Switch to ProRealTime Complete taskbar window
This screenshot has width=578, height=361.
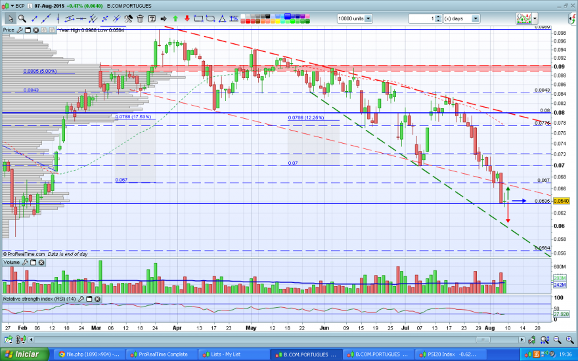[162, 354]
